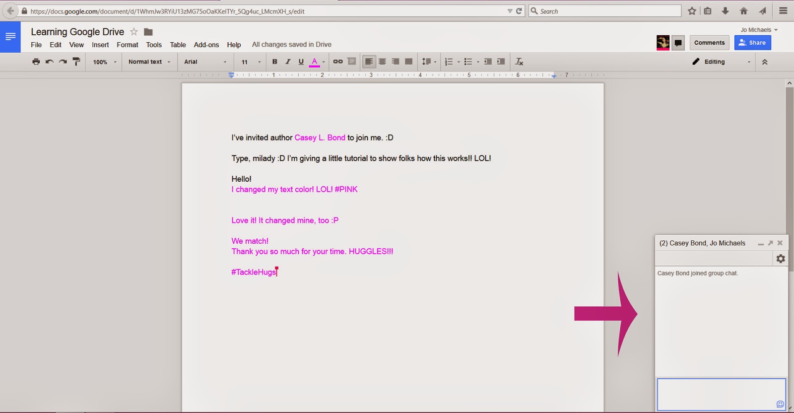The height and width of the screenshot is (413, 794).
Task: Click the chat message input box
Action: 721,395
